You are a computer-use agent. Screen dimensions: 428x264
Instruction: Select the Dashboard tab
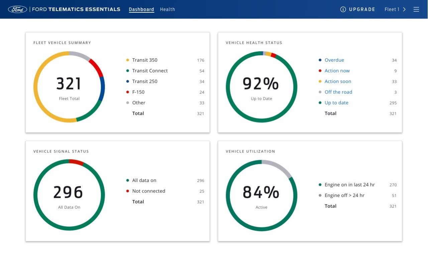pos(141,9)
